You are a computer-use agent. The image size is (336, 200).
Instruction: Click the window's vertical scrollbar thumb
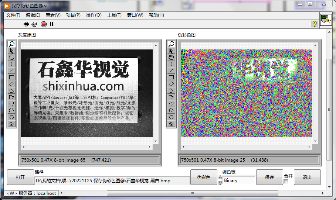(x=329, y=110)
